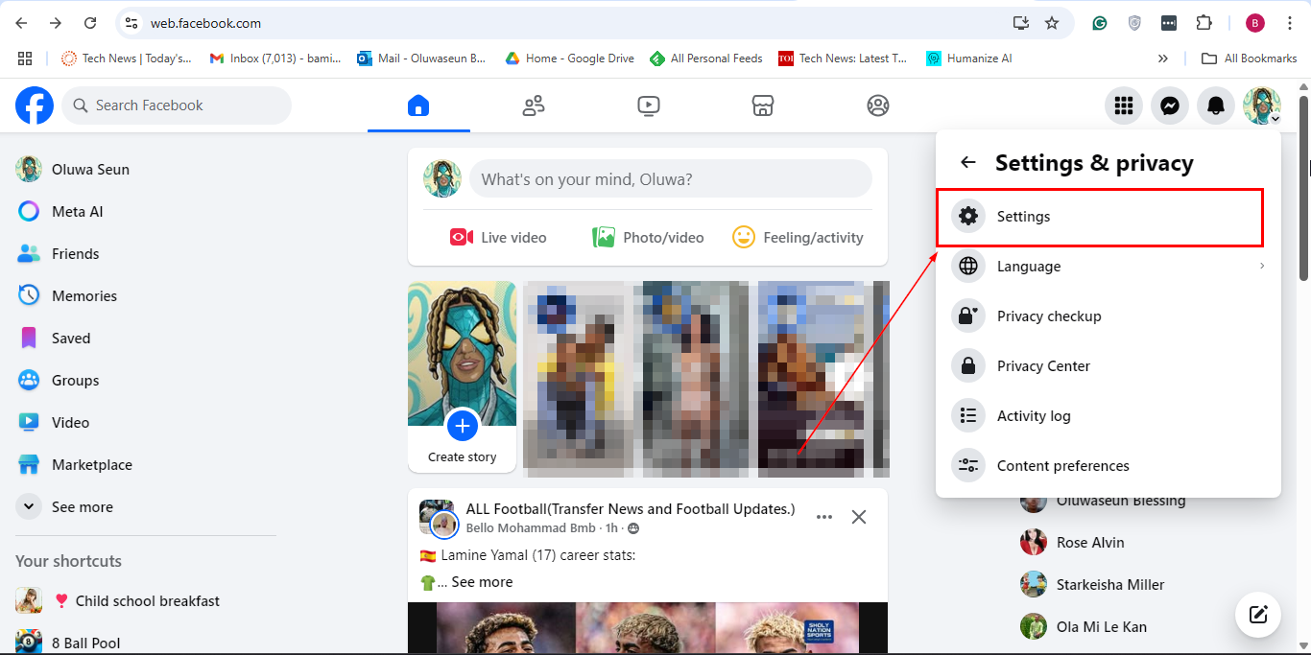Click the new message compose icon
This screenshot has width=1311, height=655.
click(1257, 615)
